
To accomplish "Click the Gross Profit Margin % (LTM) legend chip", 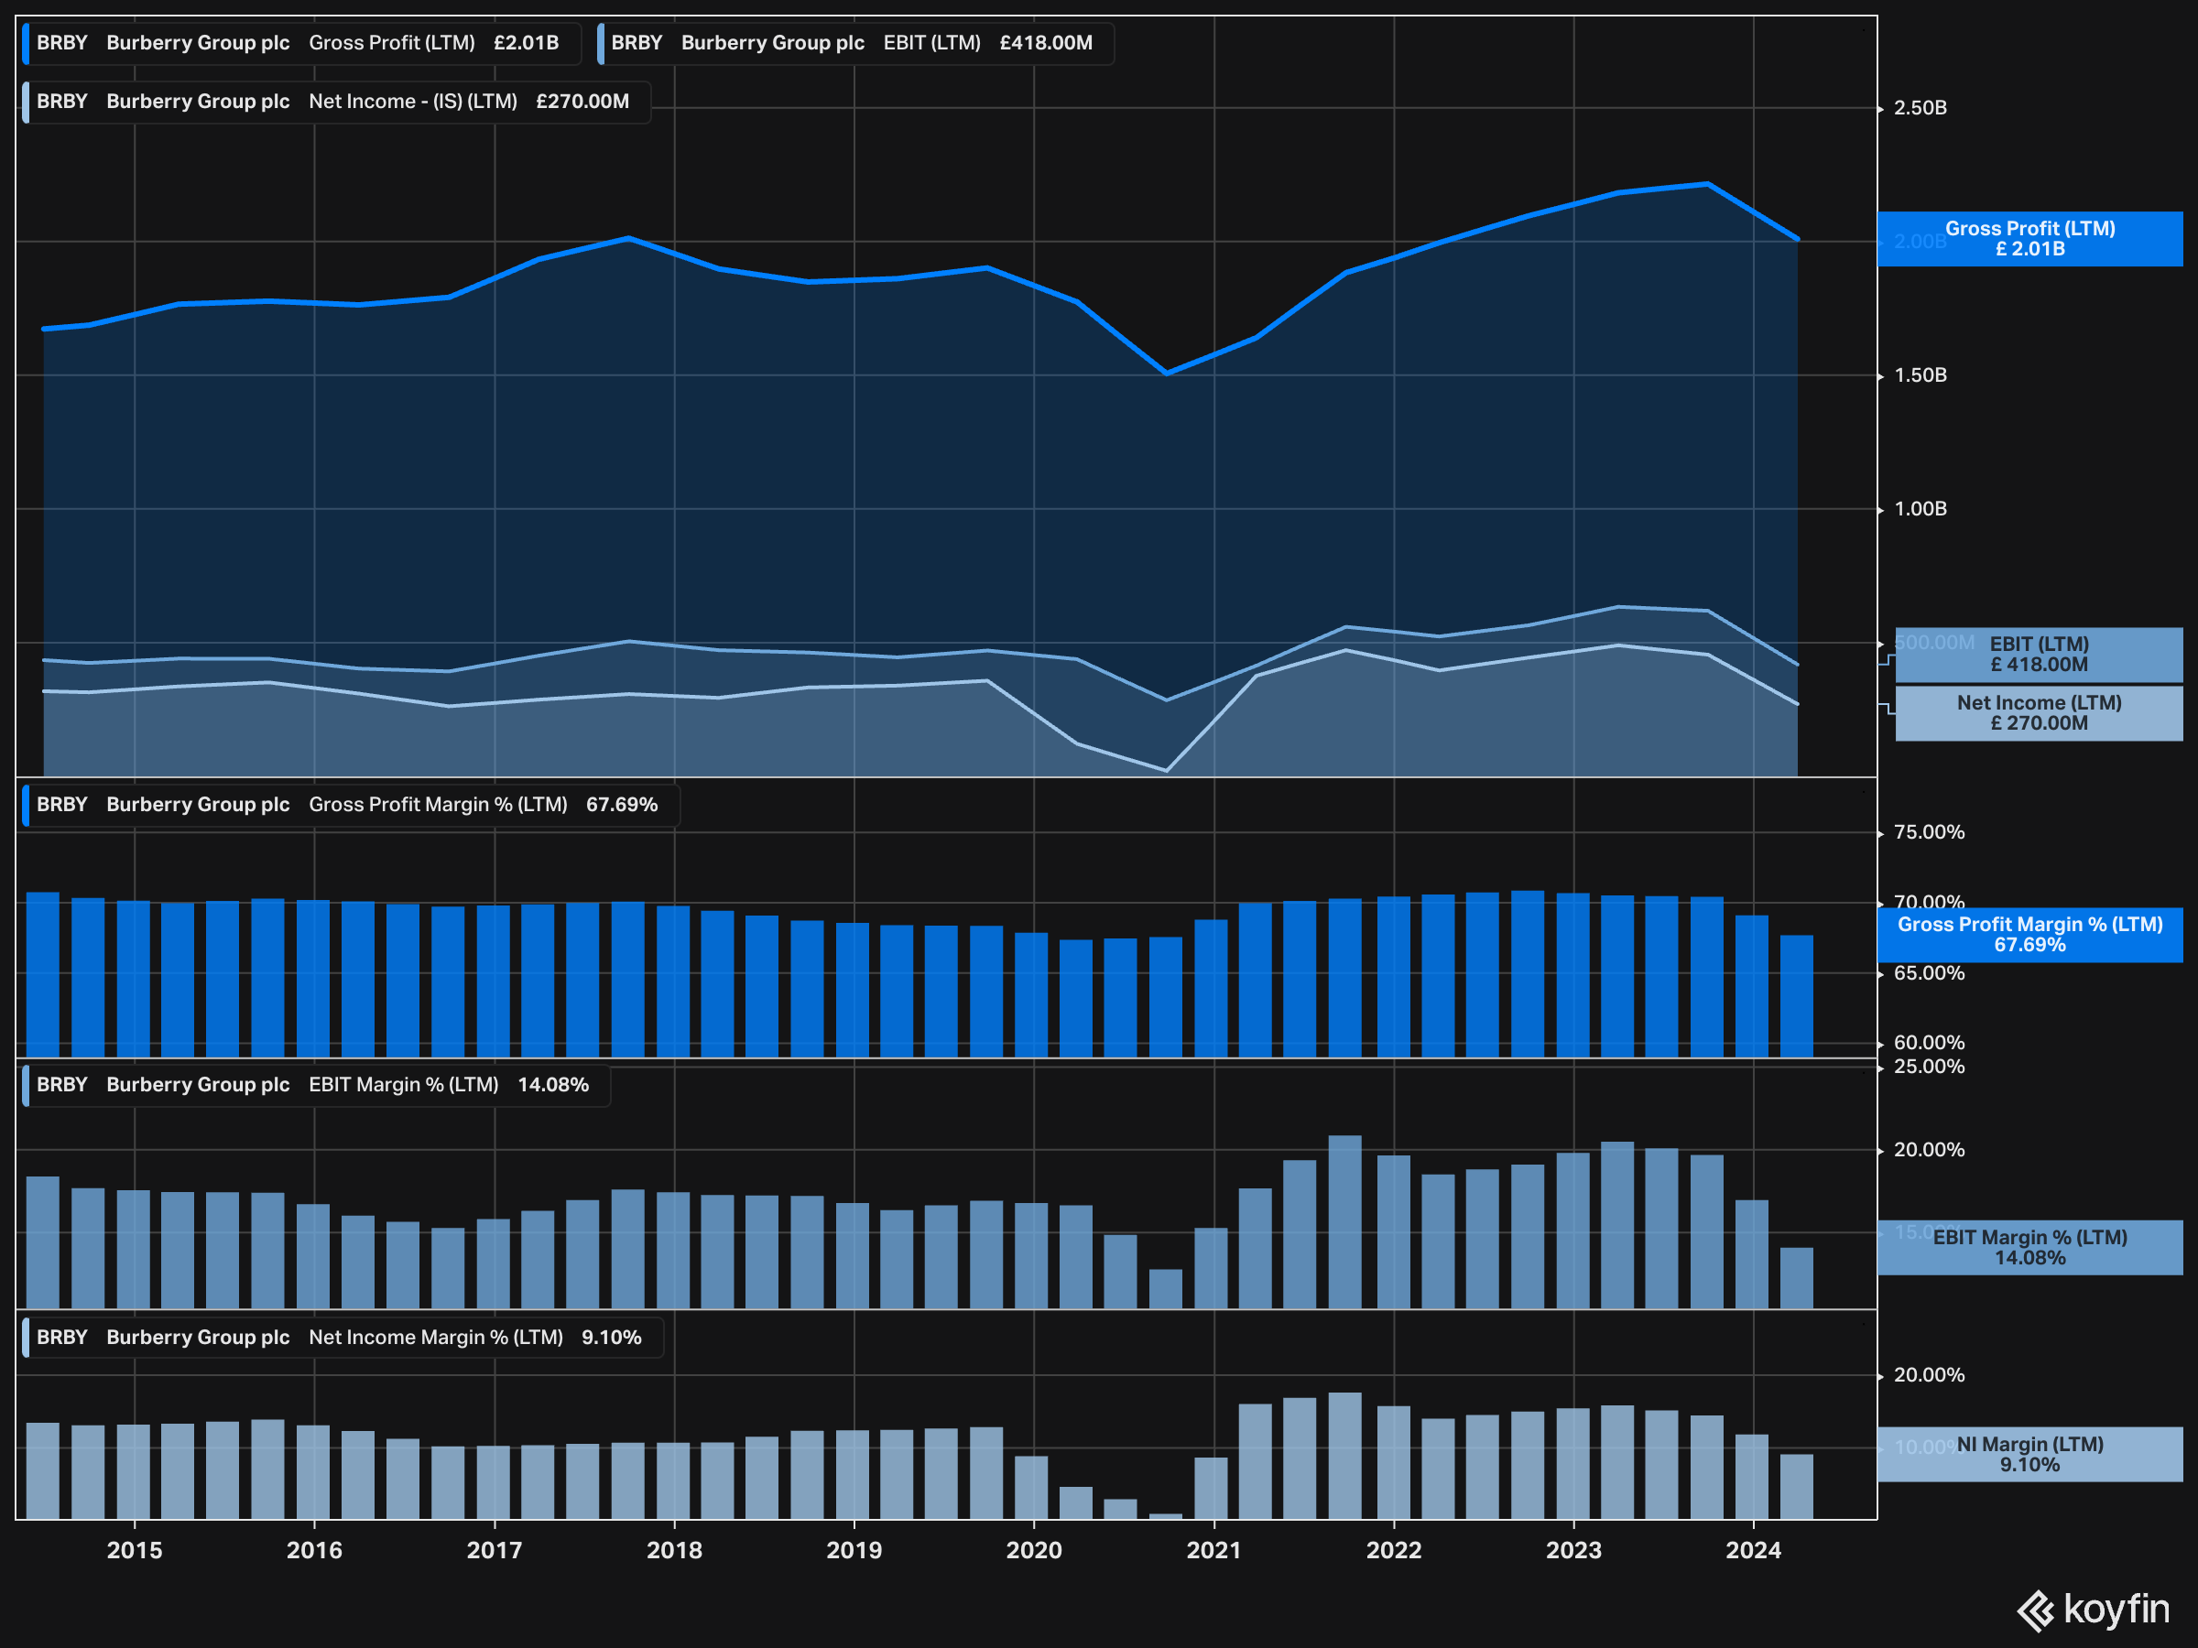I will click(350, 805).
